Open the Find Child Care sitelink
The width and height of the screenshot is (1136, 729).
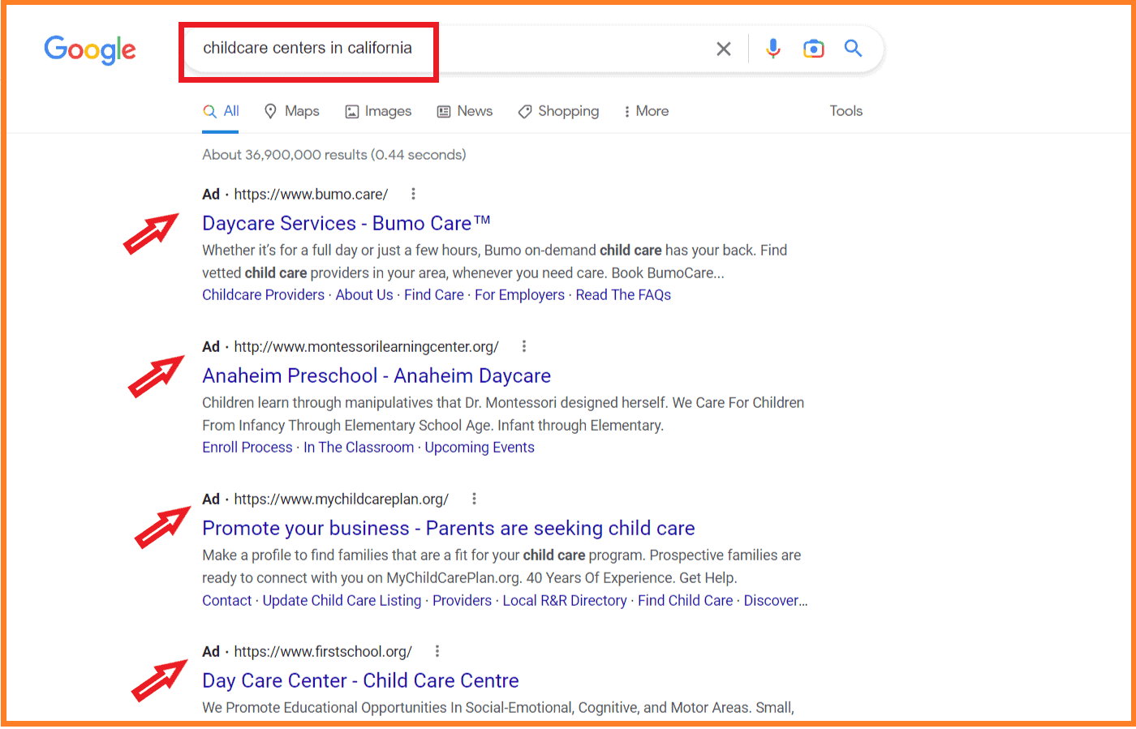(686, 601)
